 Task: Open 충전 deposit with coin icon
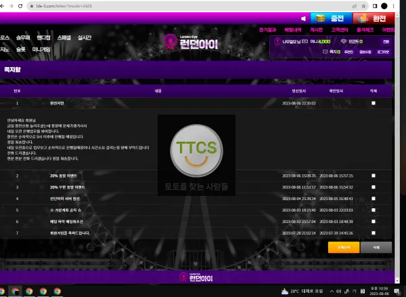[x=331, y=18]
